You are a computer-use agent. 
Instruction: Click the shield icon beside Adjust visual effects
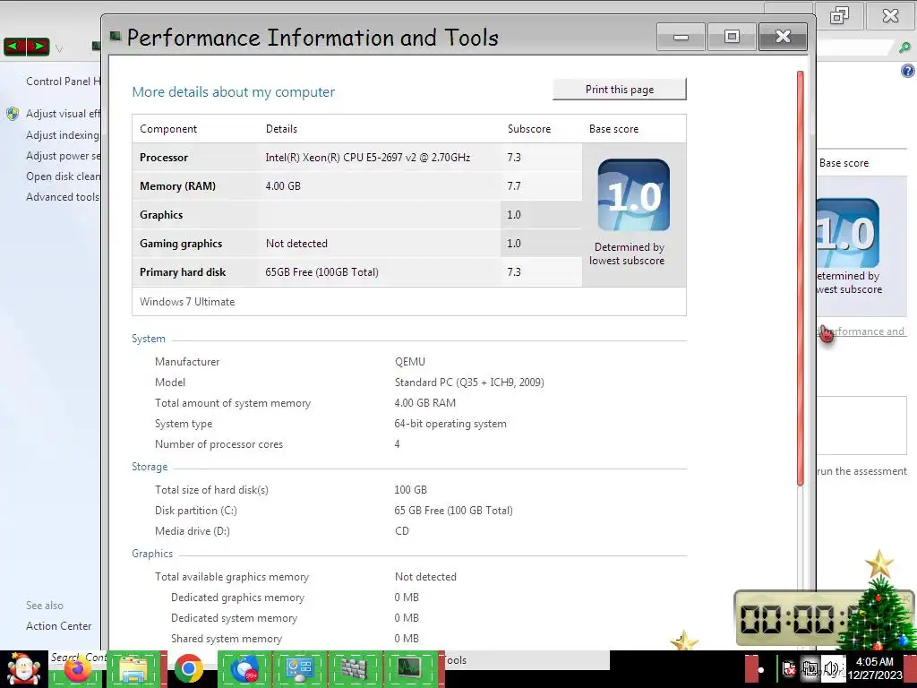pos(13,114)
